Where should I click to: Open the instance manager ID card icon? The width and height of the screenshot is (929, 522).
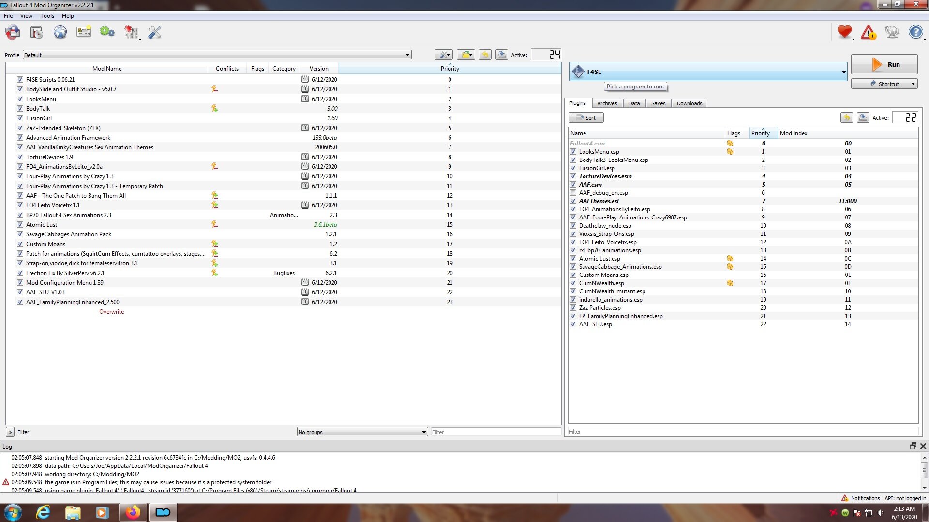tap(84, 32)
